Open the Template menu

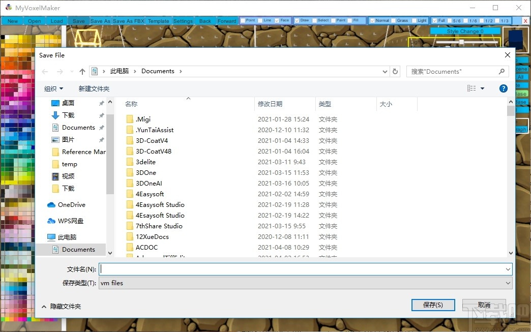pos(158,21)
